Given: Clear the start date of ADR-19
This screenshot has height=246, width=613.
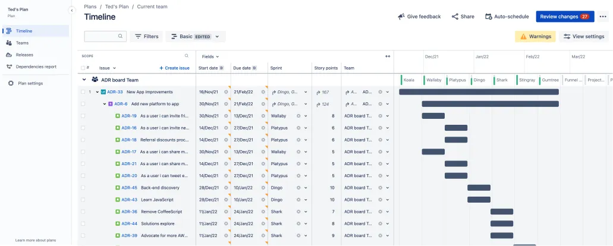Looking at the screenshot, I should coord(226,116).
